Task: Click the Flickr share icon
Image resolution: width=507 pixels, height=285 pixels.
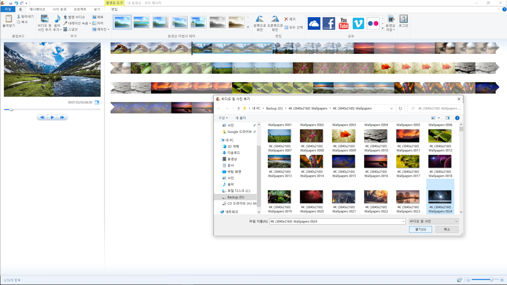Action: pyautogui.click(x=373, y=23)
